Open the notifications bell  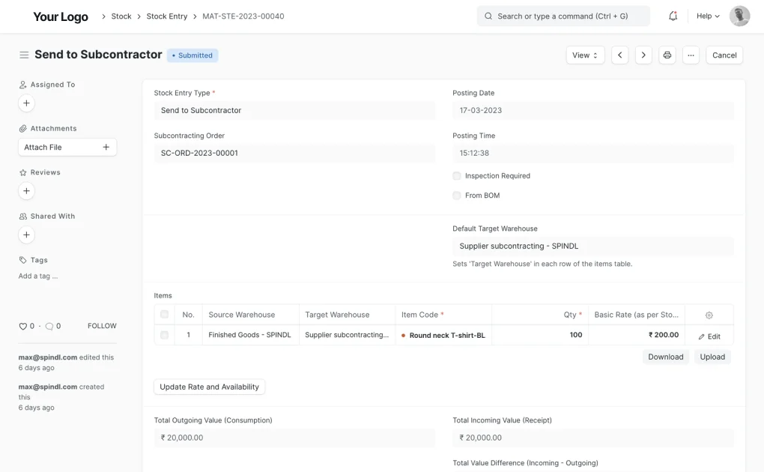pyautogui.click(x=672, y=15)
